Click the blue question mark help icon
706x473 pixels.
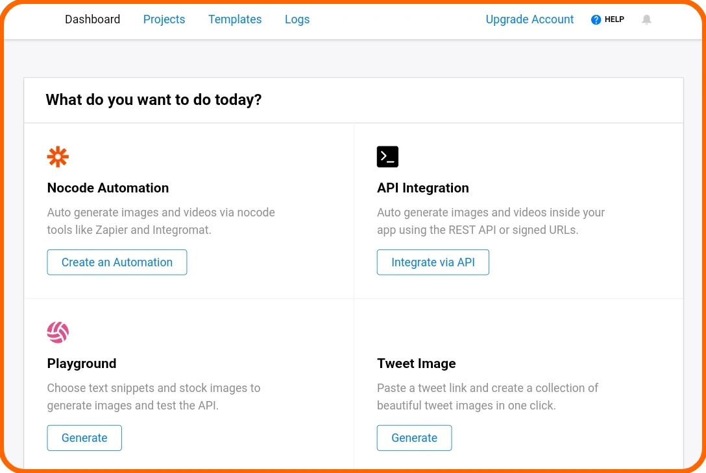click(x=596, y=19)
